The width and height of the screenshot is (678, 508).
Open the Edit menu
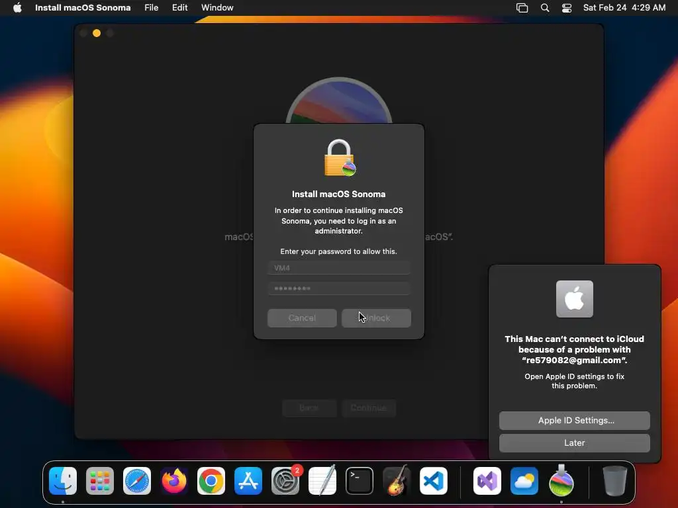[x=179, y=8]
